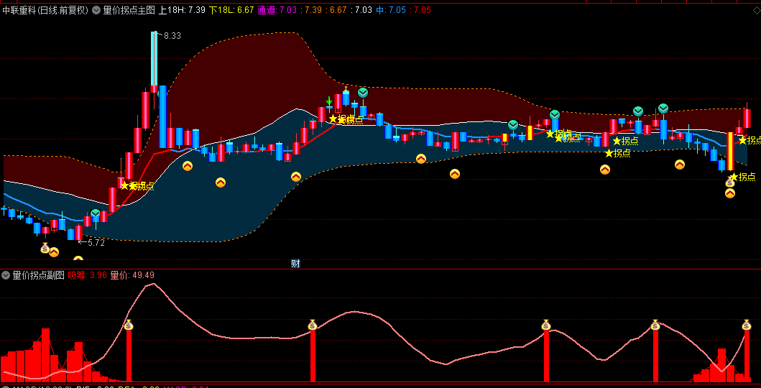
Task: Click the lowest orange up-arrow at the right end
Action: [x=730, y=193]
